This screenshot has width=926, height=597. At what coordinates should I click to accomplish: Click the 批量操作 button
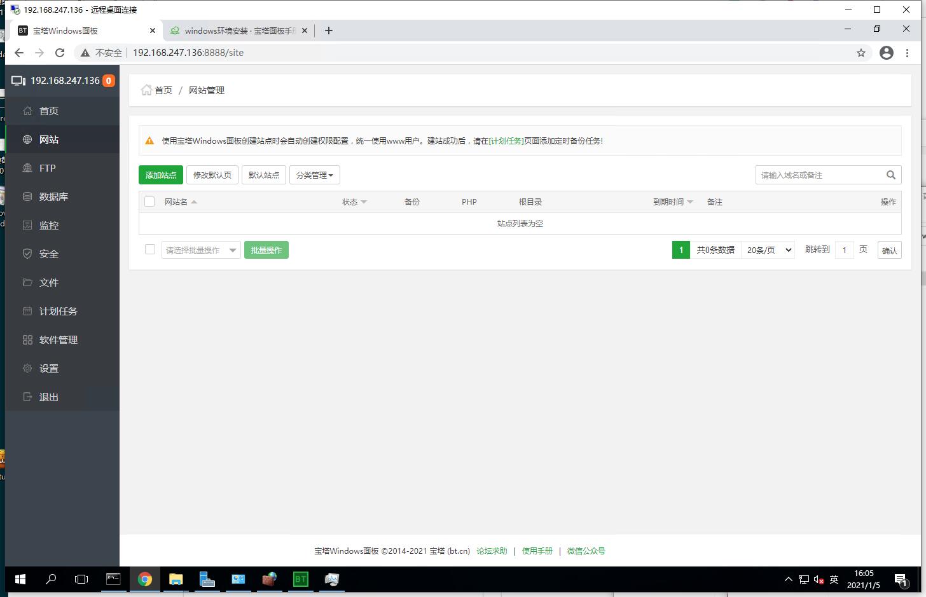266,250
